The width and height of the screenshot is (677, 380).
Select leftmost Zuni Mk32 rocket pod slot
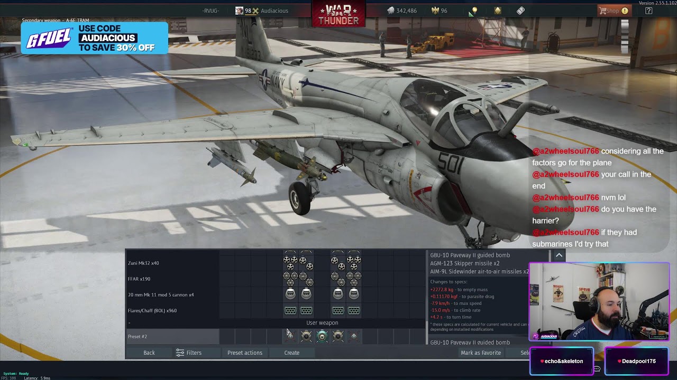point(290,263)
